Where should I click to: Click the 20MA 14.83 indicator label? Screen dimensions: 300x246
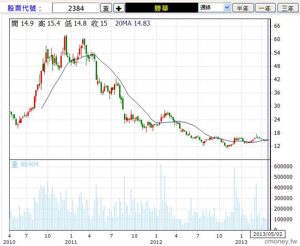(133, 23)
